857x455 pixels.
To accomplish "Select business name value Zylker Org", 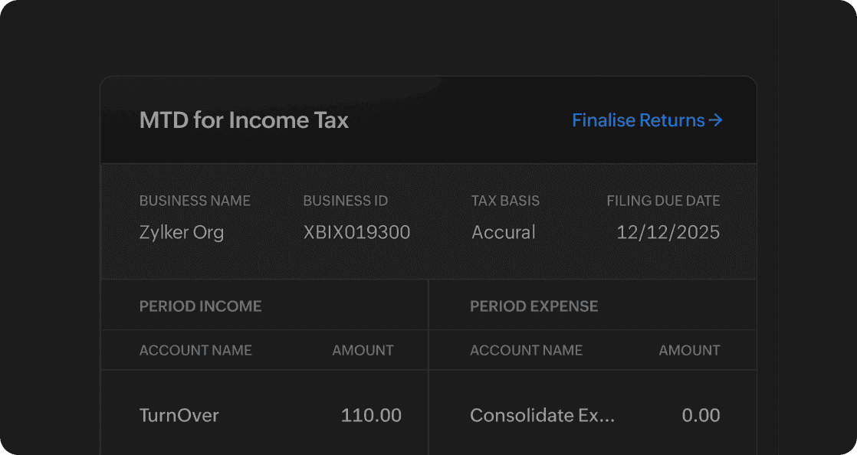I will click(182, 233).
